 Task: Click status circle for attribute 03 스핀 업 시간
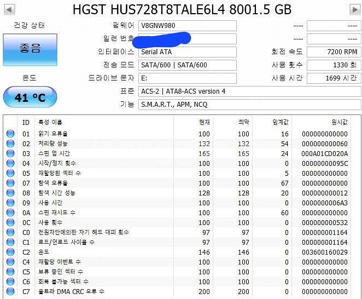[x=10, y=153]
